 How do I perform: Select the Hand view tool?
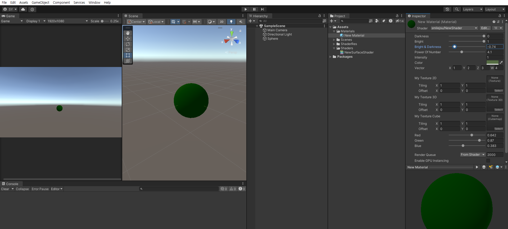click(128, 33)
